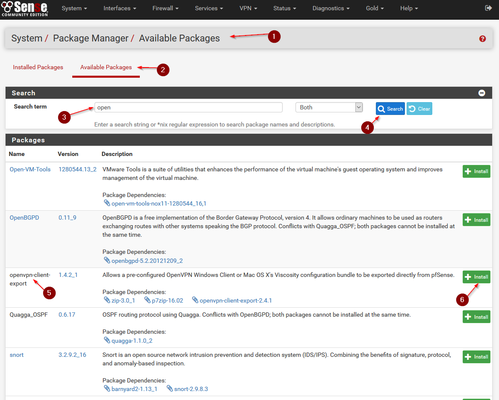Open the Open-VM-Tools package link

click(x=30, y=170)
